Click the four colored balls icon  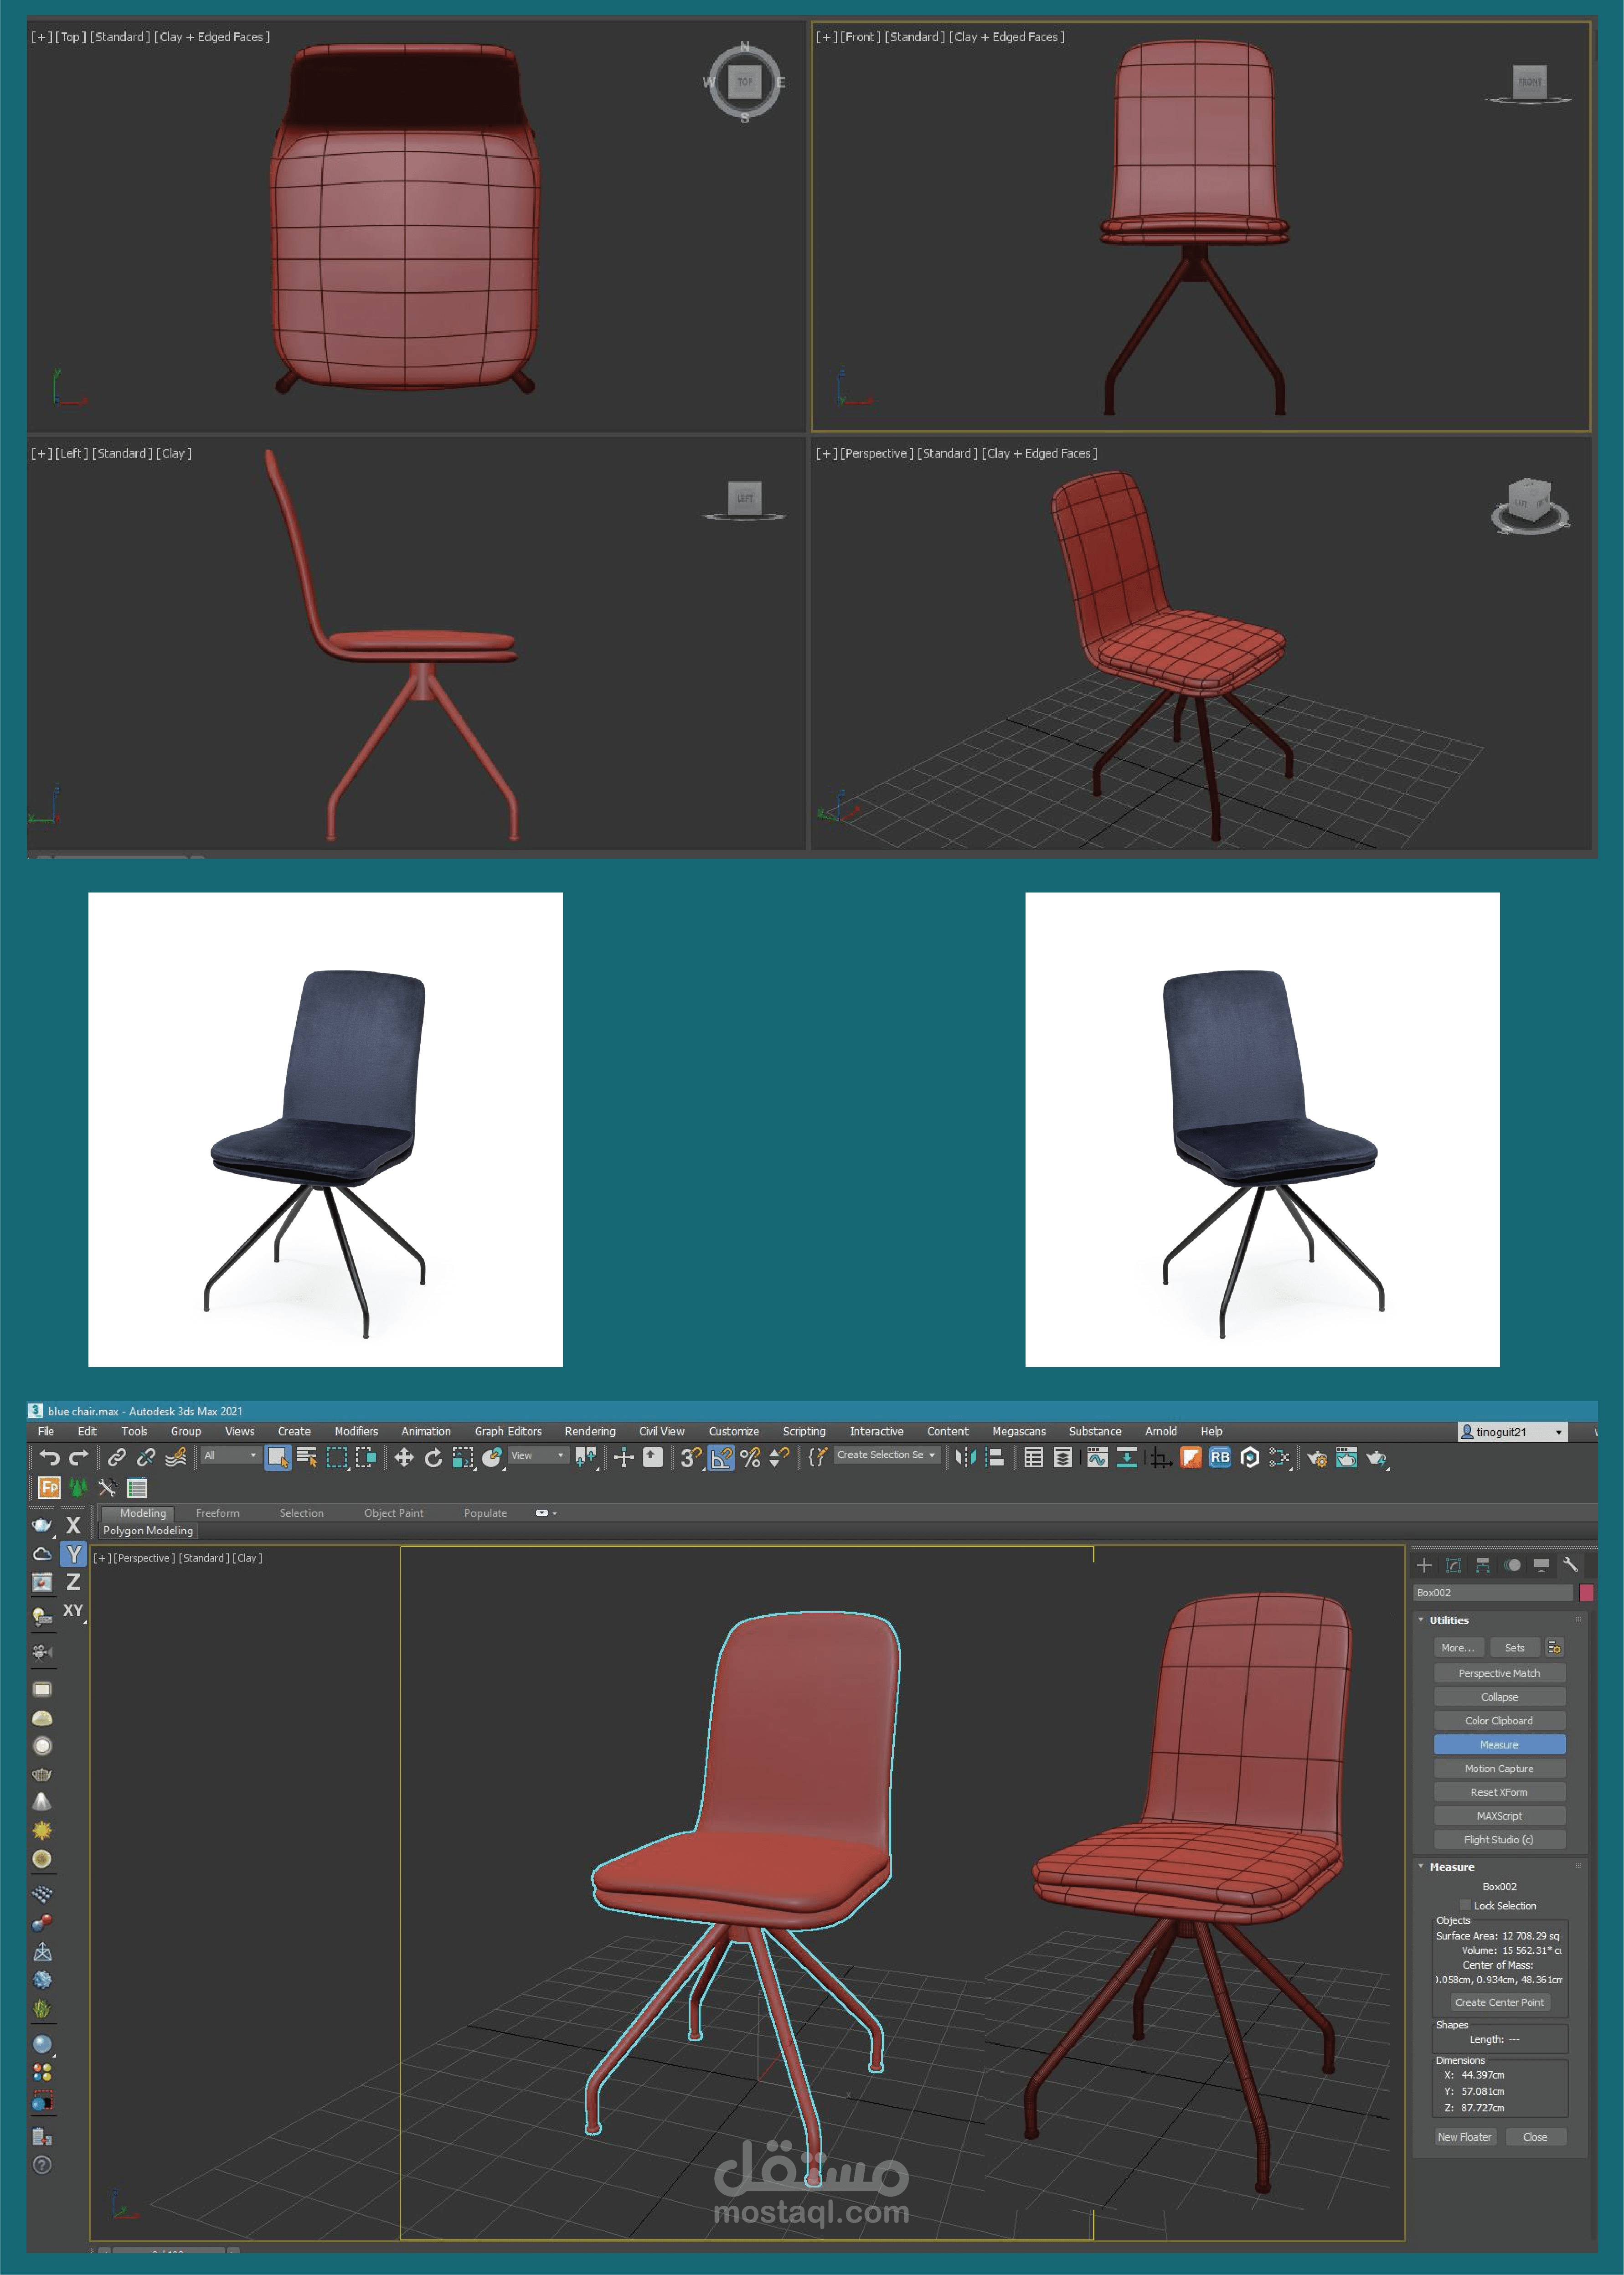(42, 2073)
